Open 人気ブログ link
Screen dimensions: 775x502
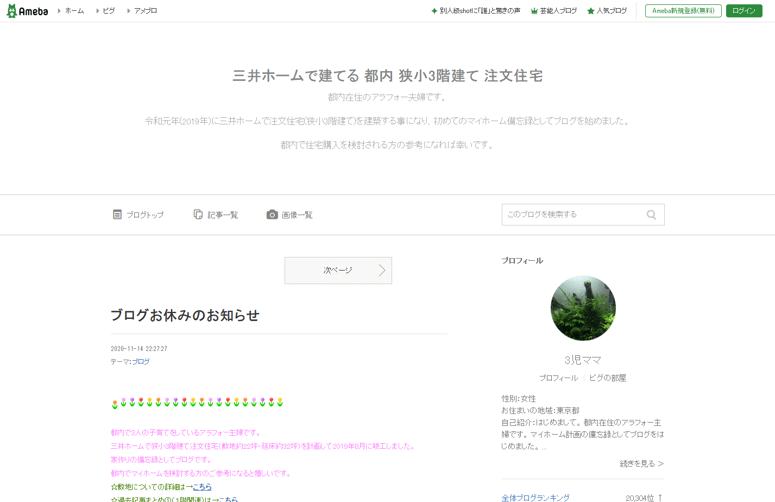[x=612, y=11]
